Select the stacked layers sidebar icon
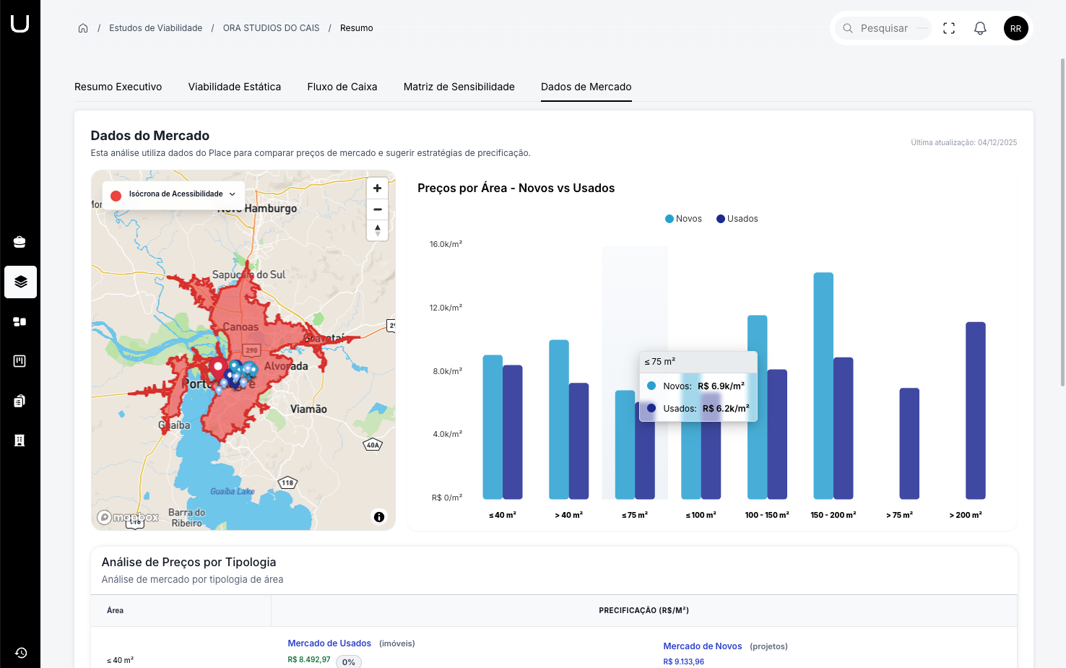Viewport: 1066px width, 668px height. [20, 282]
